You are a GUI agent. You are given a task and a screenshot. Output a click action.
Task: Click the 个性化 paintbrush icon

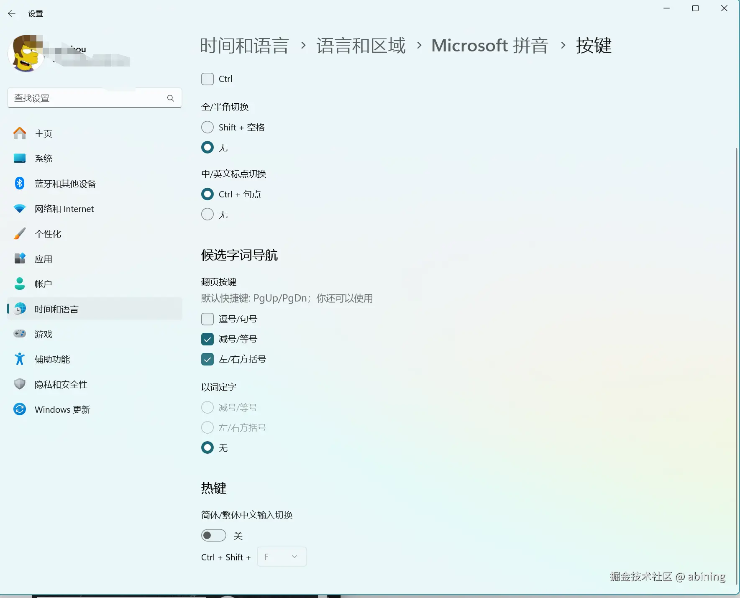click(x=20, y=234)
